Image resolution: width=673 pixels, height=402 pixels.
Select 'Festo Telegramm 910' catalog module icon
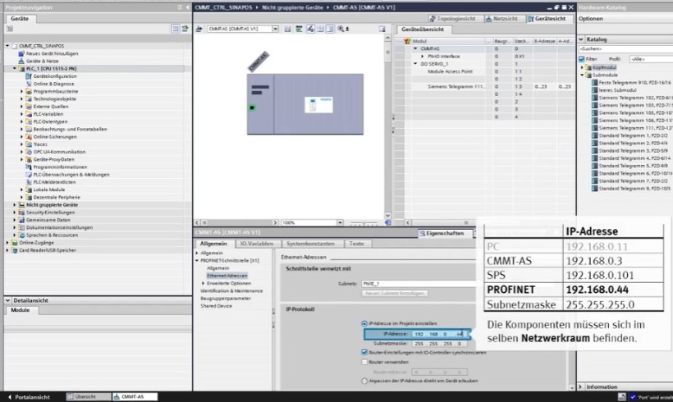pyautogui.click(x=595, y=82)
